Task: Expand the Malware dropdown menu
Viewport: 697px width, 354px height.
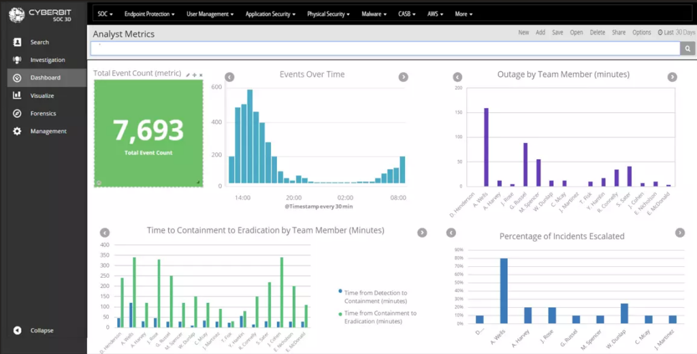Action: coord(374,14)
